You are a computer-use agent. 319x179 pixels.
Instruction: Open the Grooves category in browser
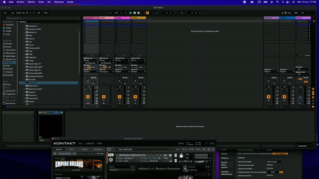9,72
